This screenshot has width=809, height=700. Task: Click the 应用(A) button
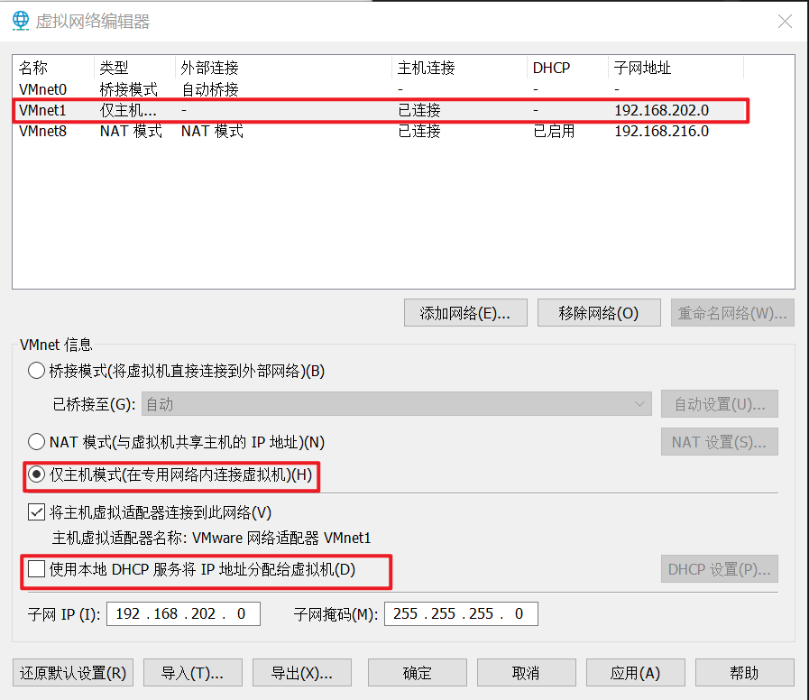[635, 673]
